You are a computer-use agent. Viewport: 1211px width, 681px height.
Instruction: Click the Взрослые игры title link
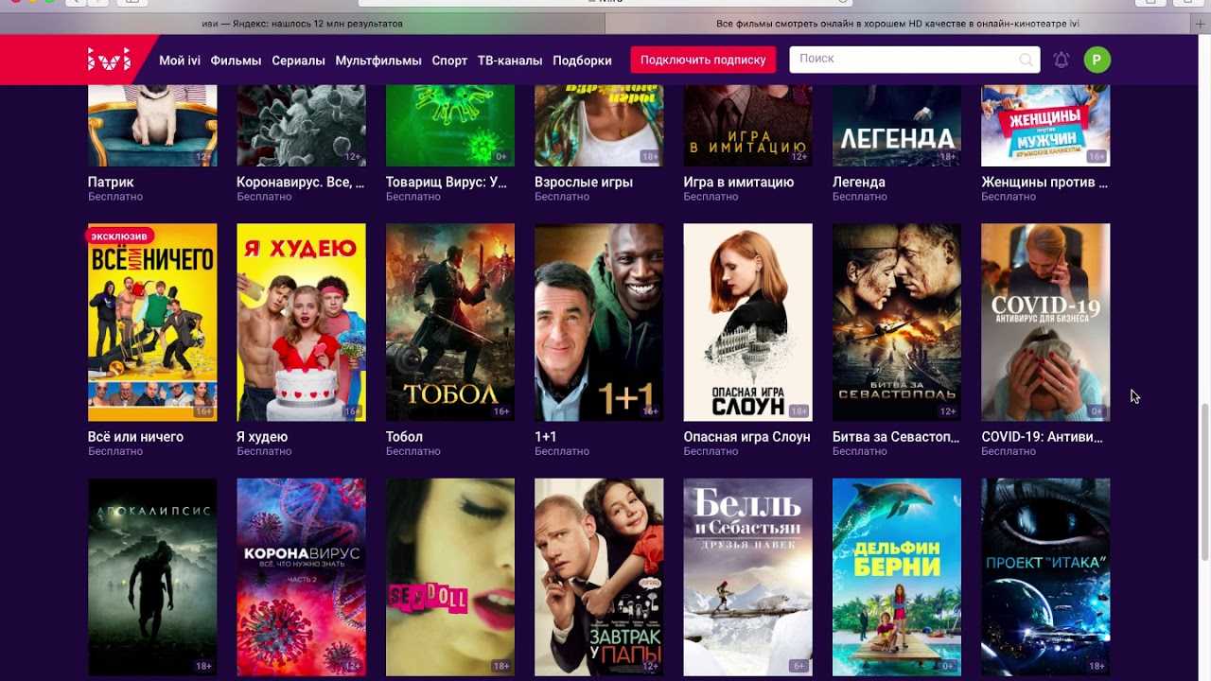coord(584,182)
